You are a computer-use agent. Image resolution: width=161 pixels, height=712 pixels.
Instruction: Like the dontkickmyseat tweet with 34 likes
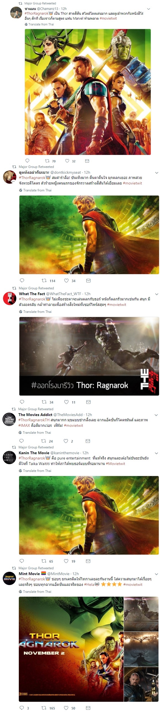click(66, 280)
